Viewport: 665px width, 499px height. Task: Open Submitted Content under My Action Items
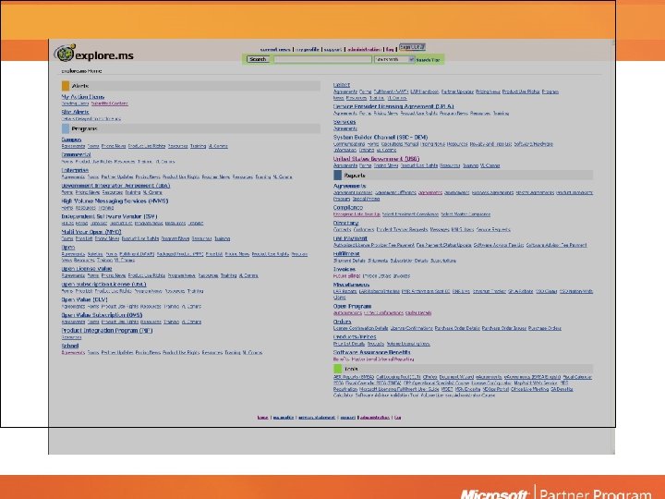click(x=109, y=103)
